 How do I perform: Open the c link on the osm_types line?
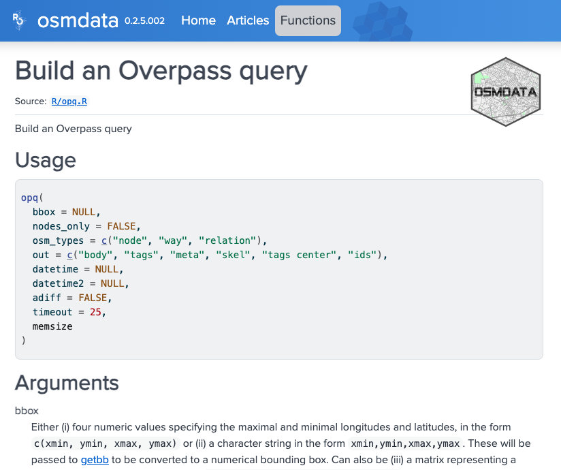pyautogui.click(x=103, y=240)
